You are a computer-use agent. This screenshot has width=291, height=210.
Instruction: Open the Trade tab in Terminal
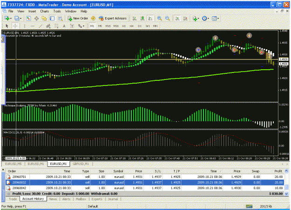pos(13,199)
